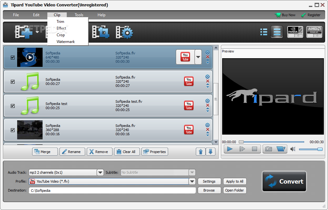
Task: Open the Help menu
Action: [x=101, y=15]
